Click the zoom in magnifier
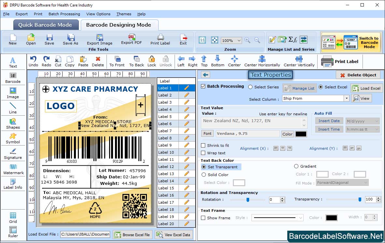 tap(248, 40)
